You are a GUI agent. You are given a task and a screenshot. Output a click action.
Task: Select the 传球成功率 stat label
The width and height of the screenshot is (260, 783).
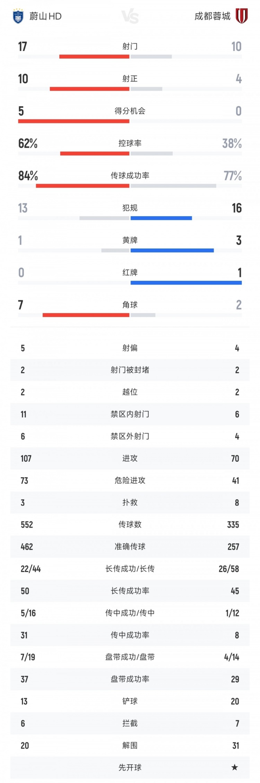tap(130, 176)
